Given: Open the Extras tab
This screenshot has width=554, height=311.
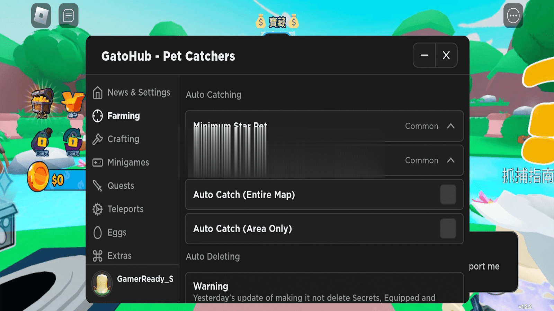Looking at the screenshot, I should 119,256.
